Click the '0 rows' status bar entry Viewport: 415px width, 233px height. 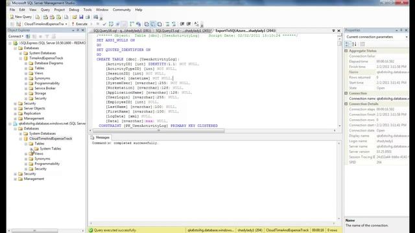(332, 230)
